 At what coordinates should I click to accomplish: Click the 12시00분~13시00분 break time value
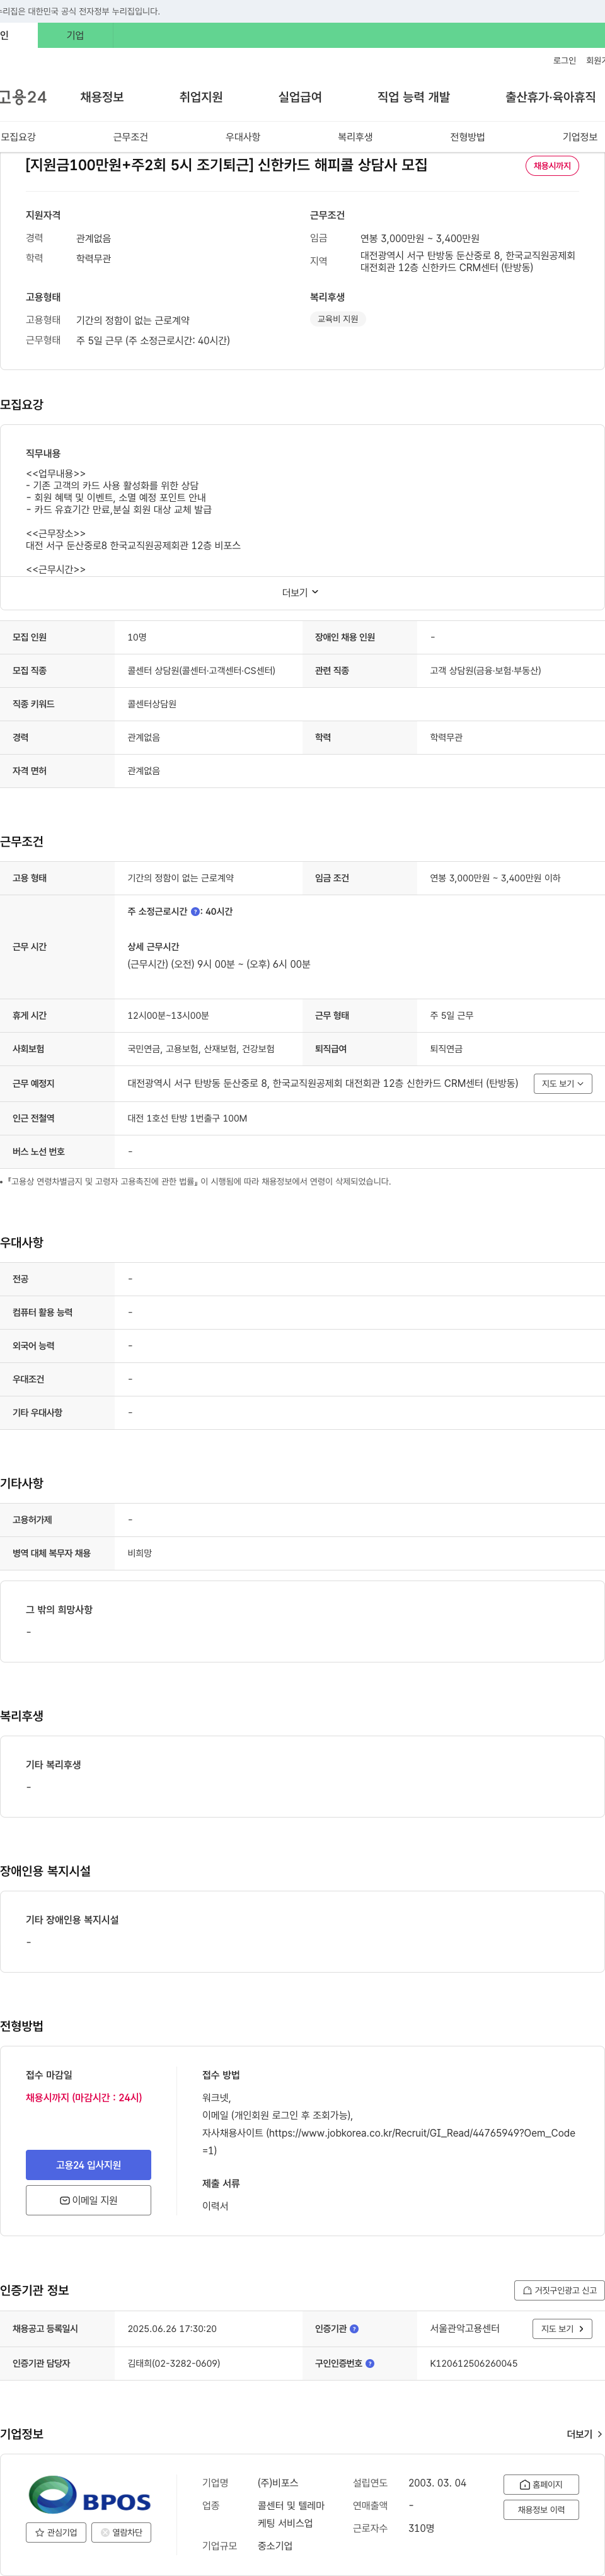[x=168, y=1016]
